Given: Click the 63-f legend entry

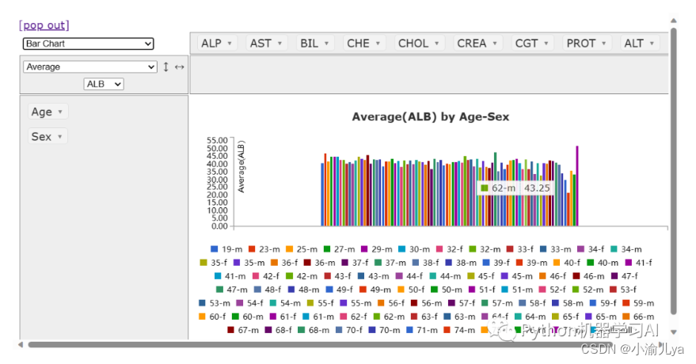Looking at the screenshot, I should pyautogui.click(x=424, y=317).
